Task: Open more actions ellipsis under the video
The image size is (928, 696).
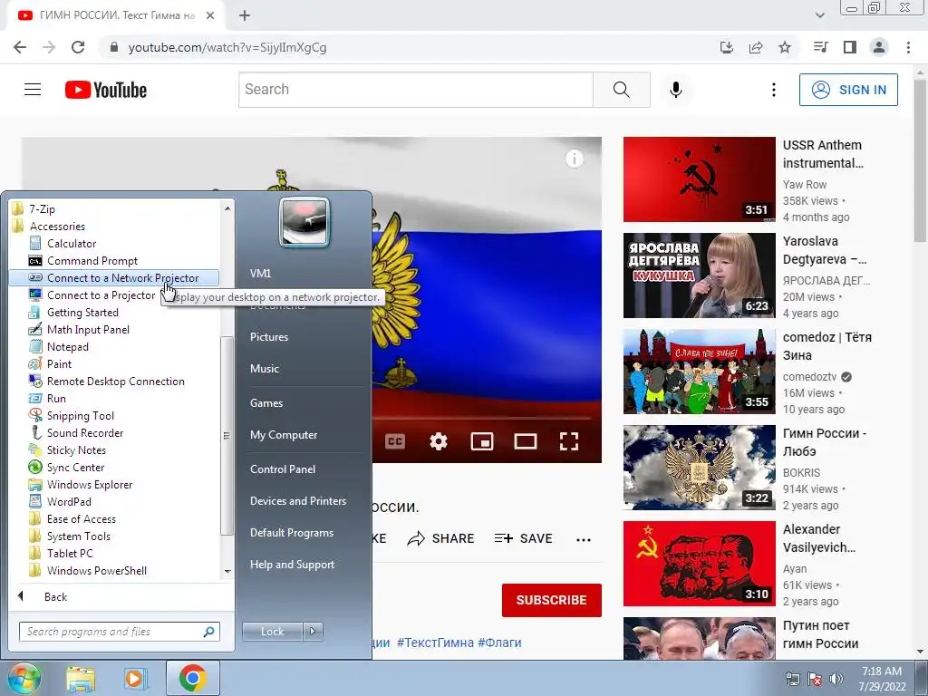Action: [584, 539]
